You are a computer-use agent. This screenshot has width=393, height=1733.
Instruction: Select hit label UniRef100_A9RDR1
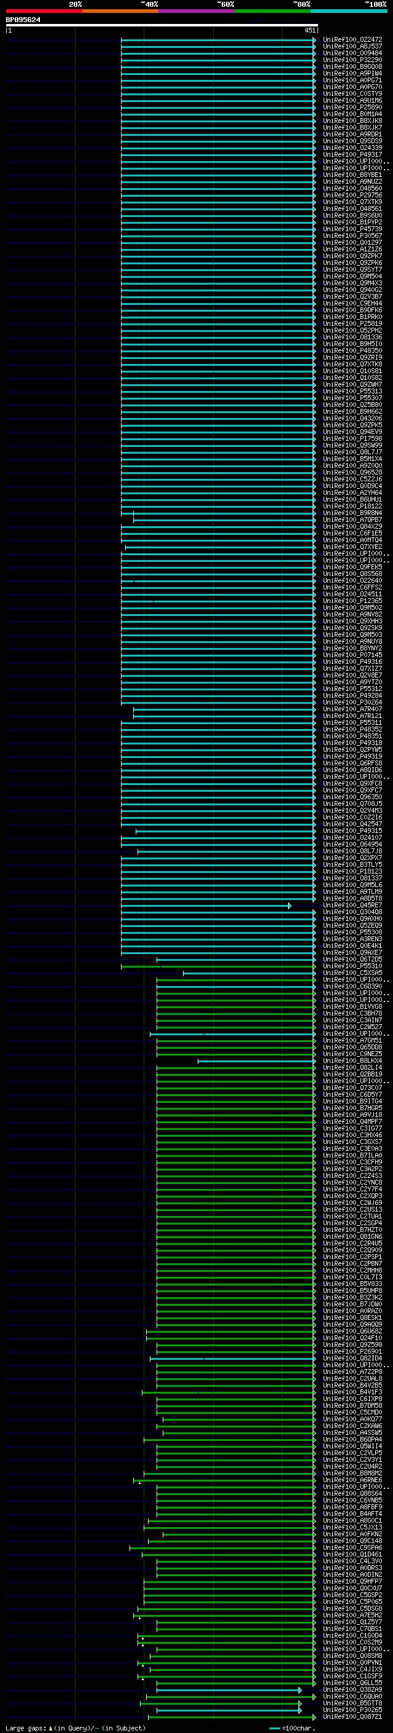(x=352, y=134)
